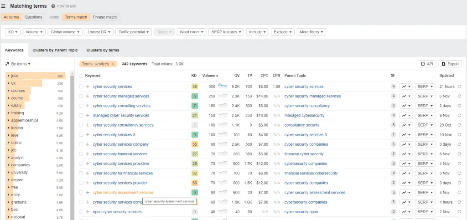Open the Global volume filter dropdown
The height and width of the screenshot is (220, 467).
[x=65, y=32]
